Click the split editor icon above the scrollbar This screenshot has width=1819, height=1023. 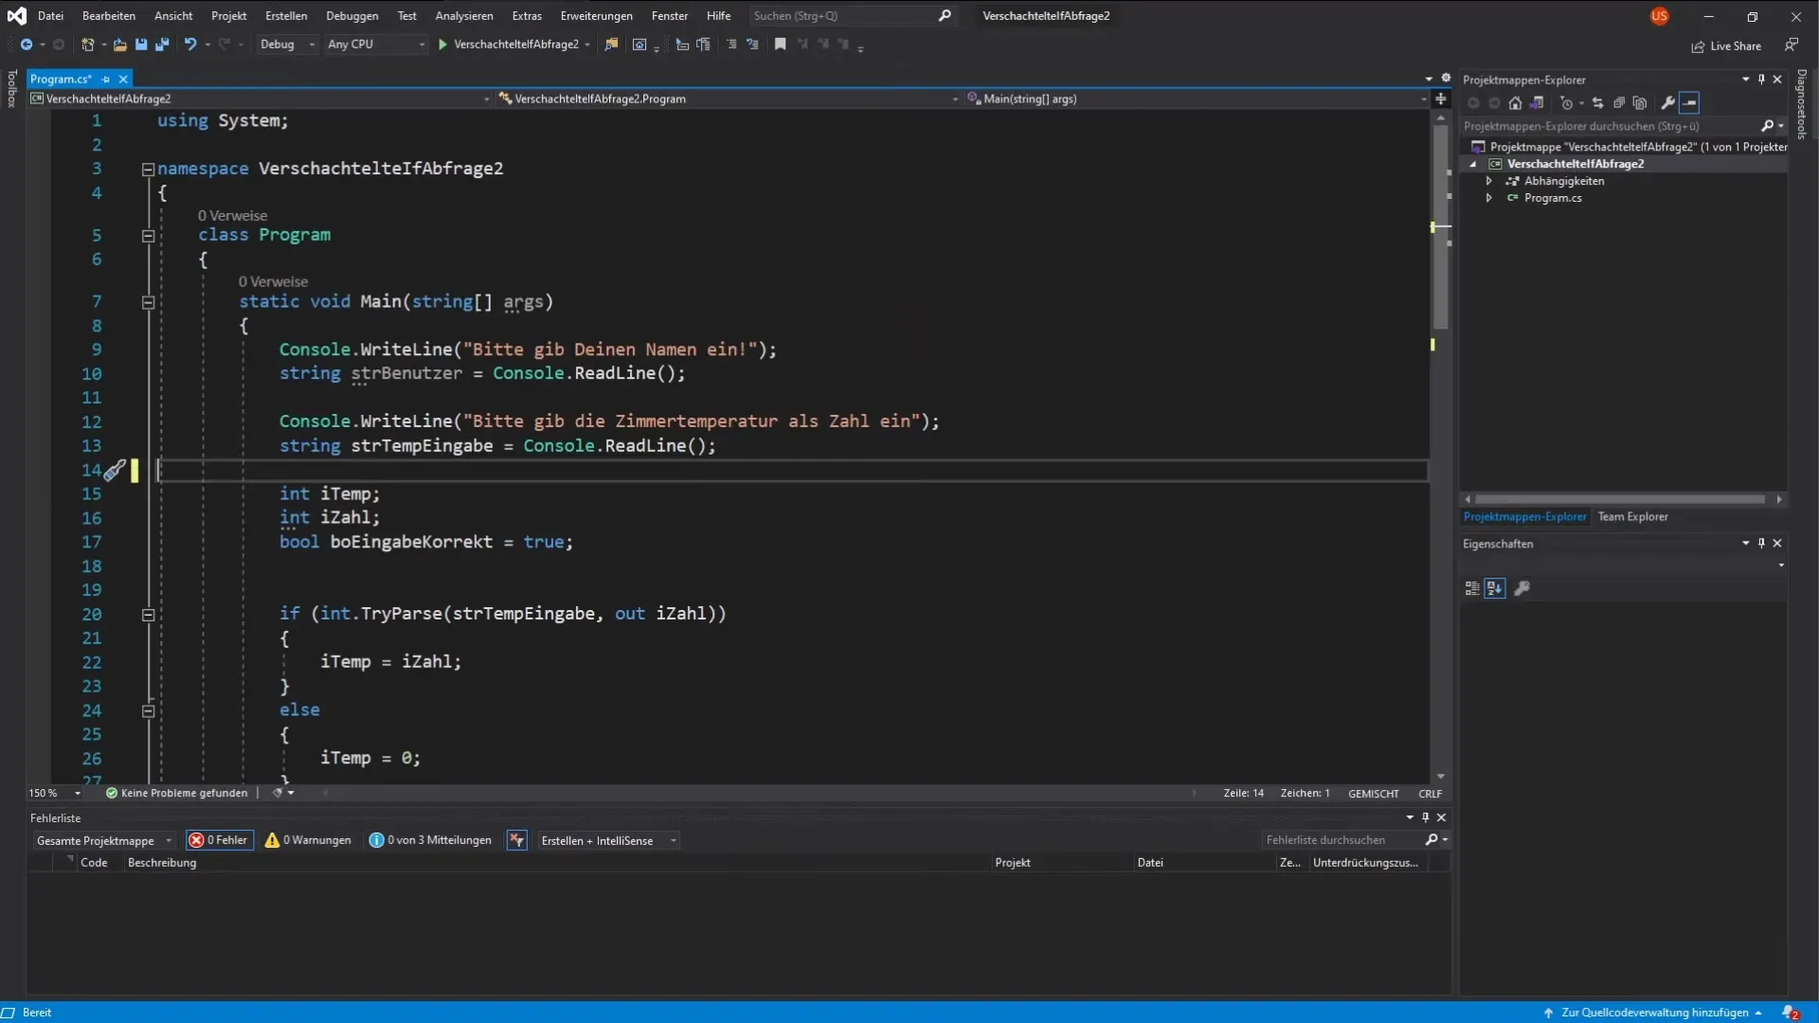pyautogui.click(x=1441, y=99)
